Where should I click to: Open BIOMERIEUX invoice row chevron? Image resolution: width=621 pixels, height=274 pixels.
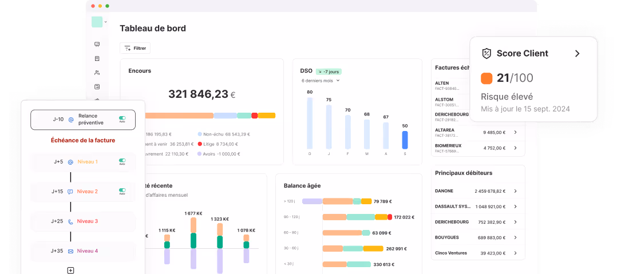pyautogui.click(x=515, y=148)
